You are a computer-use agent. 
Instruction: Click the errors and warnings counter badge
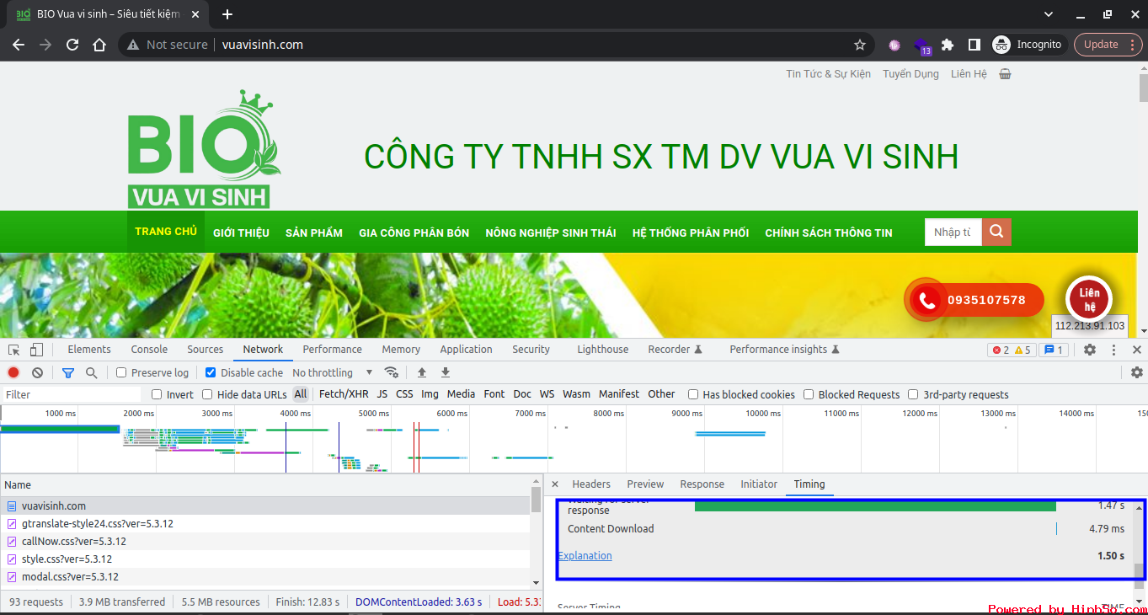1012,350
